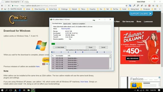Click Language in site menu
The height and width of the screenshot is (92, 163).
tap(148, 21)
